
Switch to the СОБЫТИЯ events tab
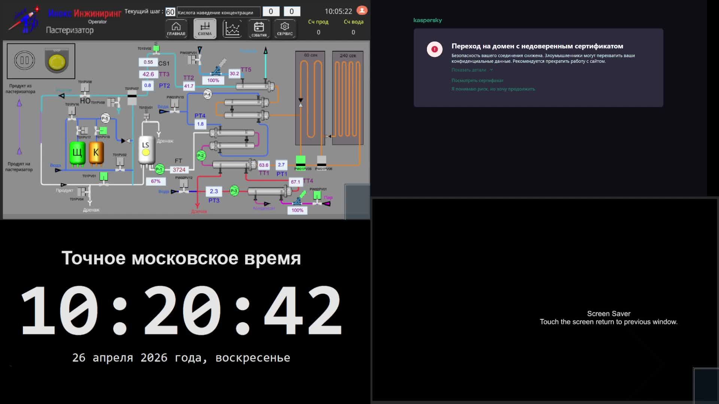[258, 28]
